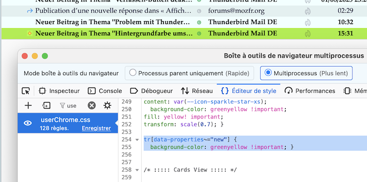Switch to the Console tab
The width and height of the screenshot is (367, 182).
click(x=105, y=91)
